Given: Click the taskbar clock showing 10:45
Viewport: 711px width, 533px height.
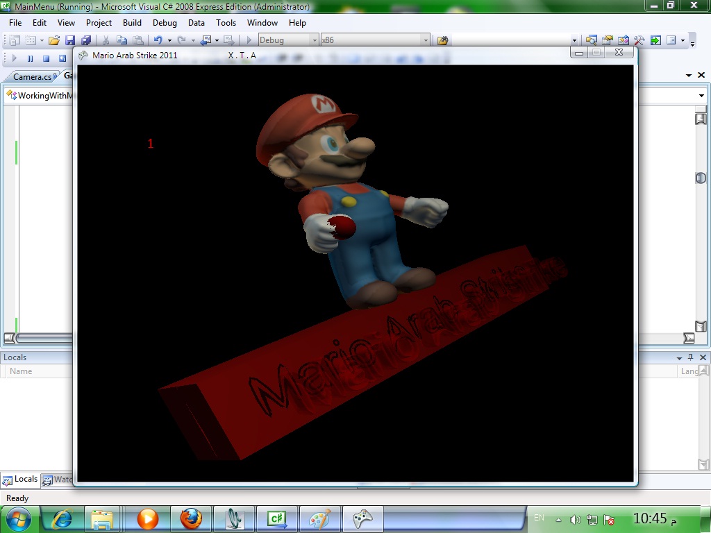Looking at the screenshot, I should 654,518.
